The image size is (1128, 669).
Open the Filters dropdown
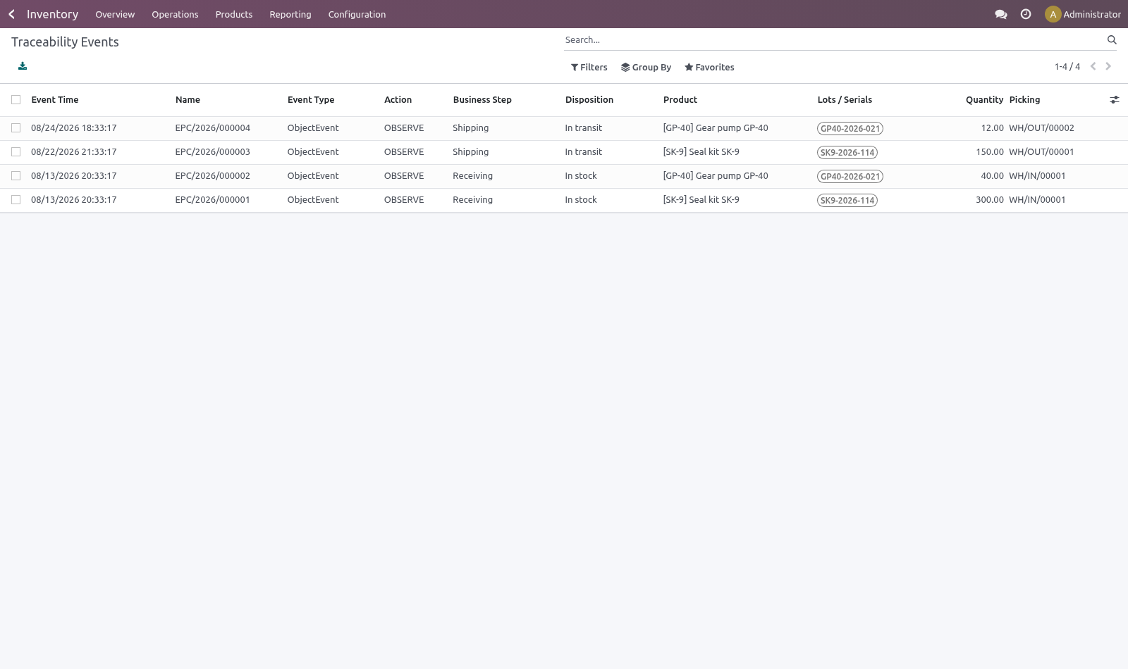tap(589, 68)
